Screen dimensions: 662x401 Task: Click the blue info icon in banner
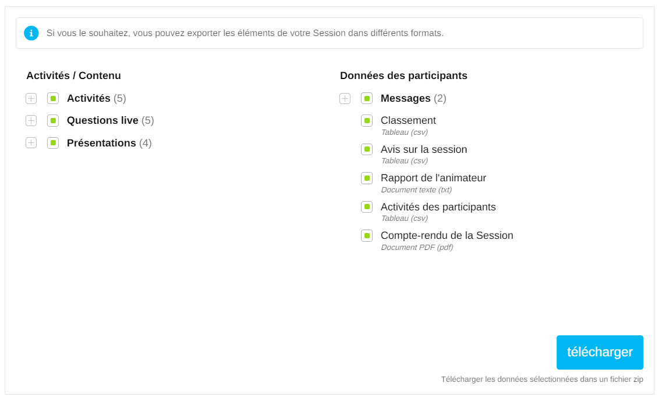point(31,33)
